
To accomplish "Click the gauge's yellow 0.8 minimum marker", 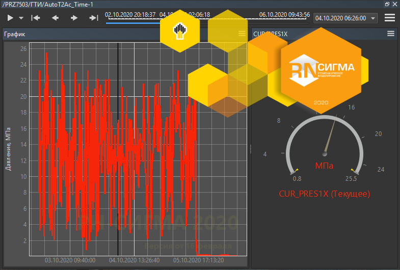I will [x=297, y=170].
